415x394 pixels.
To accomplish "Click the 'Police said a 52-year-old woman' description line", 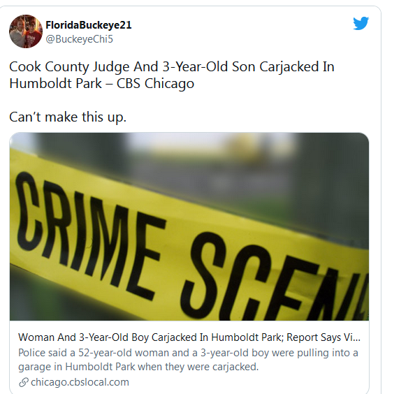I will pyautogui.click(x=188, y=353).
